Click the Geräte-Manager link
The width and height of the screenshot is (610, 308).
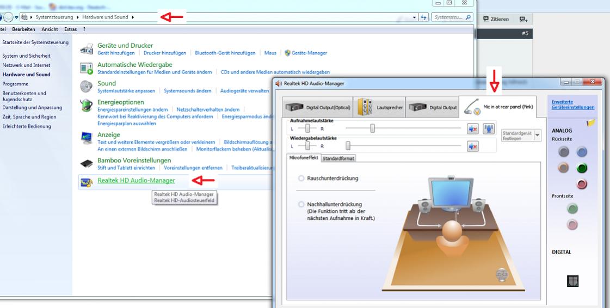309,53
